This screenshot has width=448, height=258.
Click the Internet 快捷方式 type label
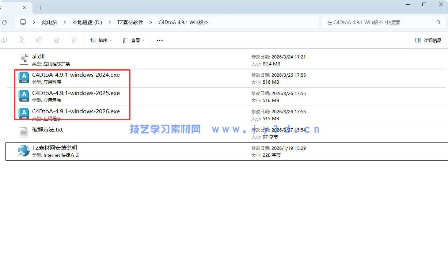[61, 155]
